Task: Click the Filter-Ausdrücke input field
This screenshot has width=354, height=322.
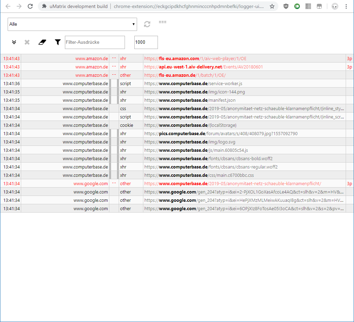Action: tap(95, 42)
